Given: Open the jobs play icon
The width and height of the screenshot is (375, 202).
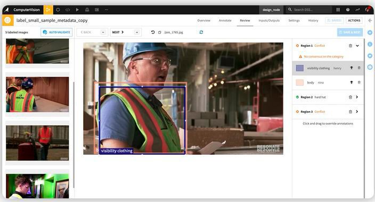Looking at the screenshot, I should [x=77, y=10].
